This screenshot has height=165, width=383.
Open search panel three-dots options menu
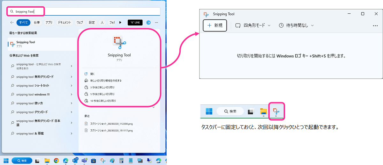click(156, 23)
